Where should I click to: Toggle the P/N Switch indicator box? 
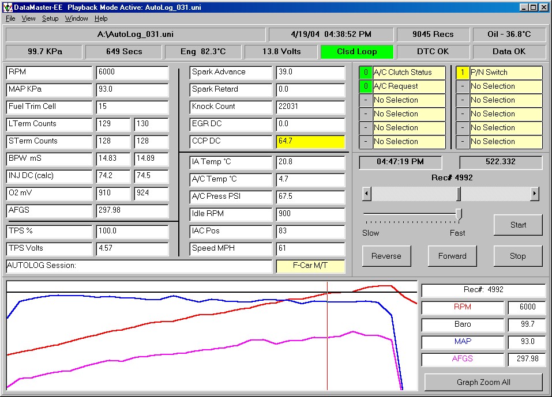click(462, 73)
